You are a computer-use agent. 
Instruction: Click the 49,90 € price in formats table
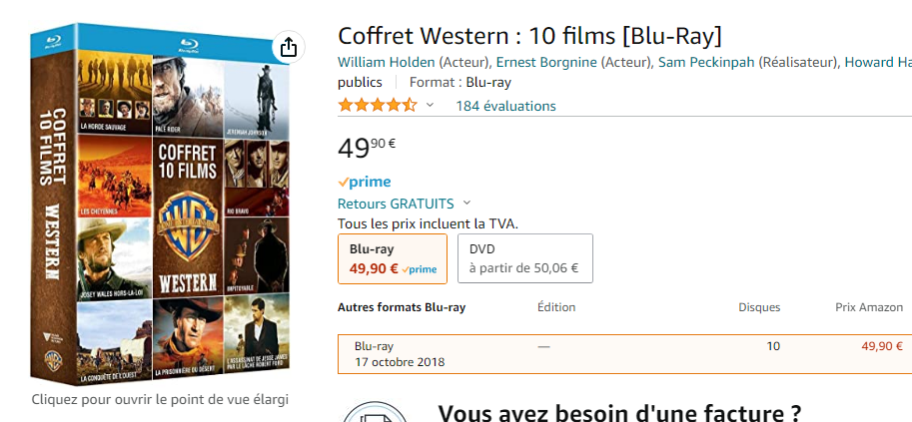[881, 346]
